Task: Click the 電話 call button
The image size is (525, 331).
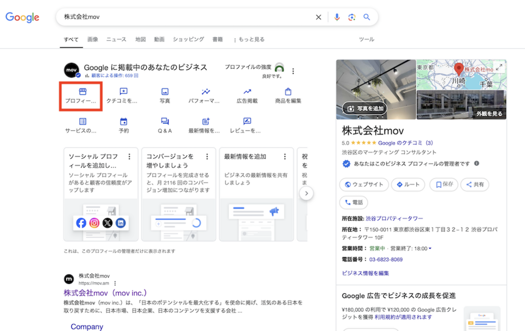Action: click(x=353, y=202)
